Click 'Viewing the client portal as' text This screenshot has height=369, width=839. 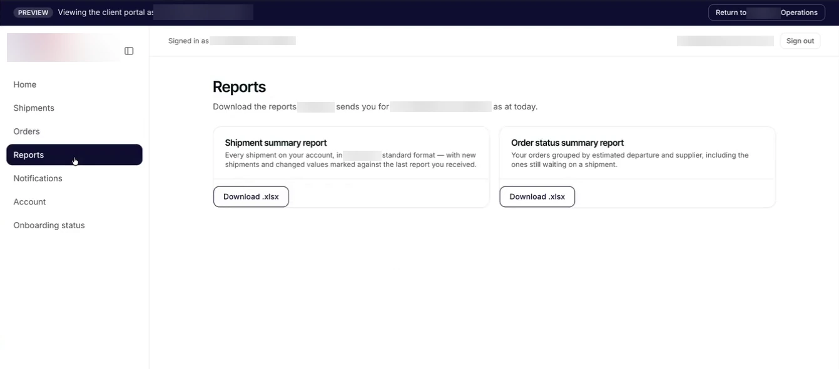[x=106, y=13]
